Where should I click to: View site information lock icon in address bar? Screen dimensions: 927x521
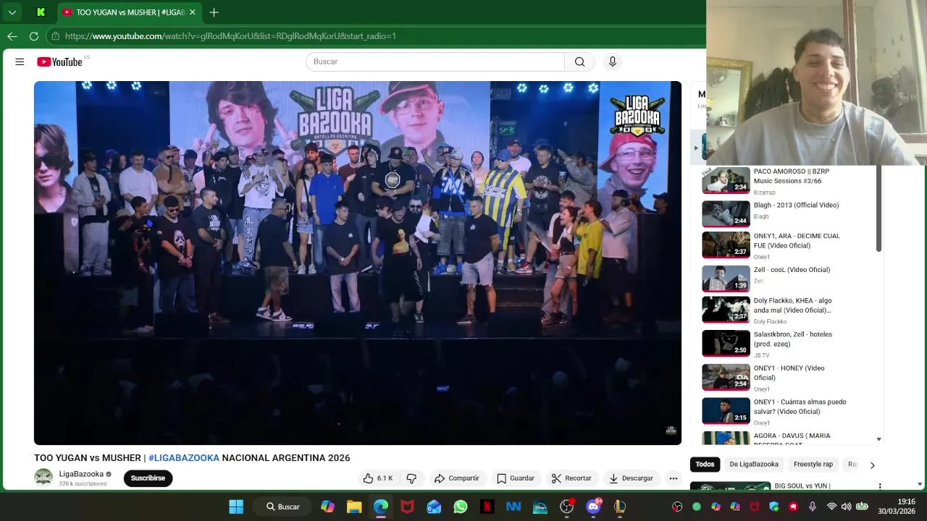tap(55, 35)
